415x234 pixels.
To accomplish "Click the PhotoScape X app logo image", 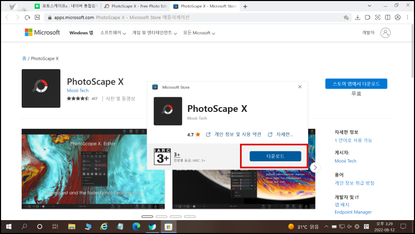I will (x=41, y=88).
